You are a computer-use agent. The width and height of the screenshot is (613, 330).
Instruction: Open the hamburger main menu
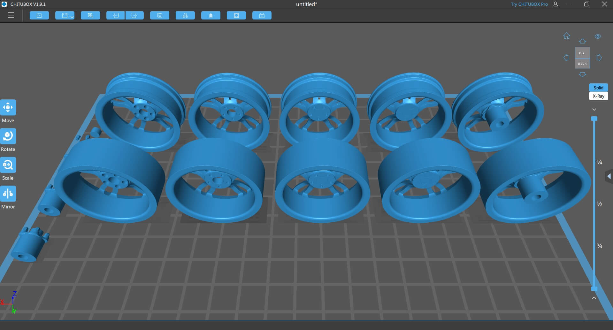point(11,15)
